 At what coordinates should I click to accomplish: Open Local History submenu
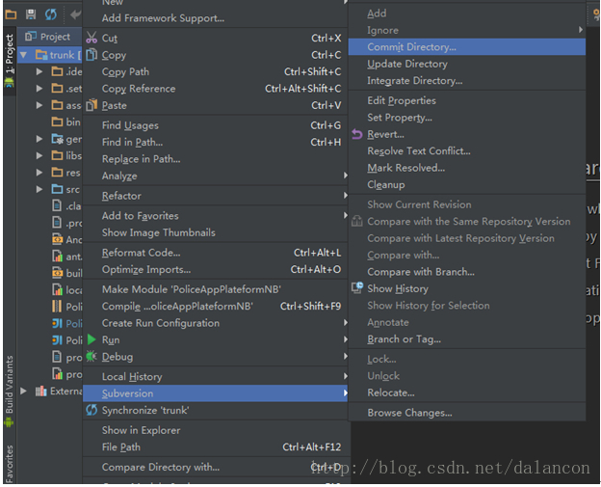click(215, 376)
